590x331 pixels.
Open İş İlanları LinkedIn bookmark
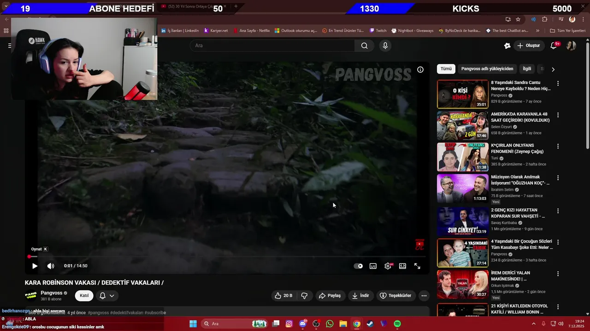pyautogui.click(x=180, y=31)
